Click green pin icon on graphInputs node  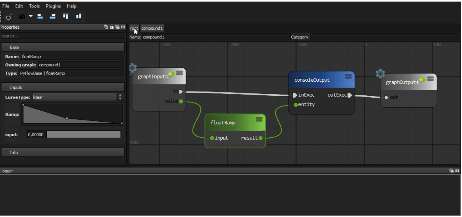[171, 74]
